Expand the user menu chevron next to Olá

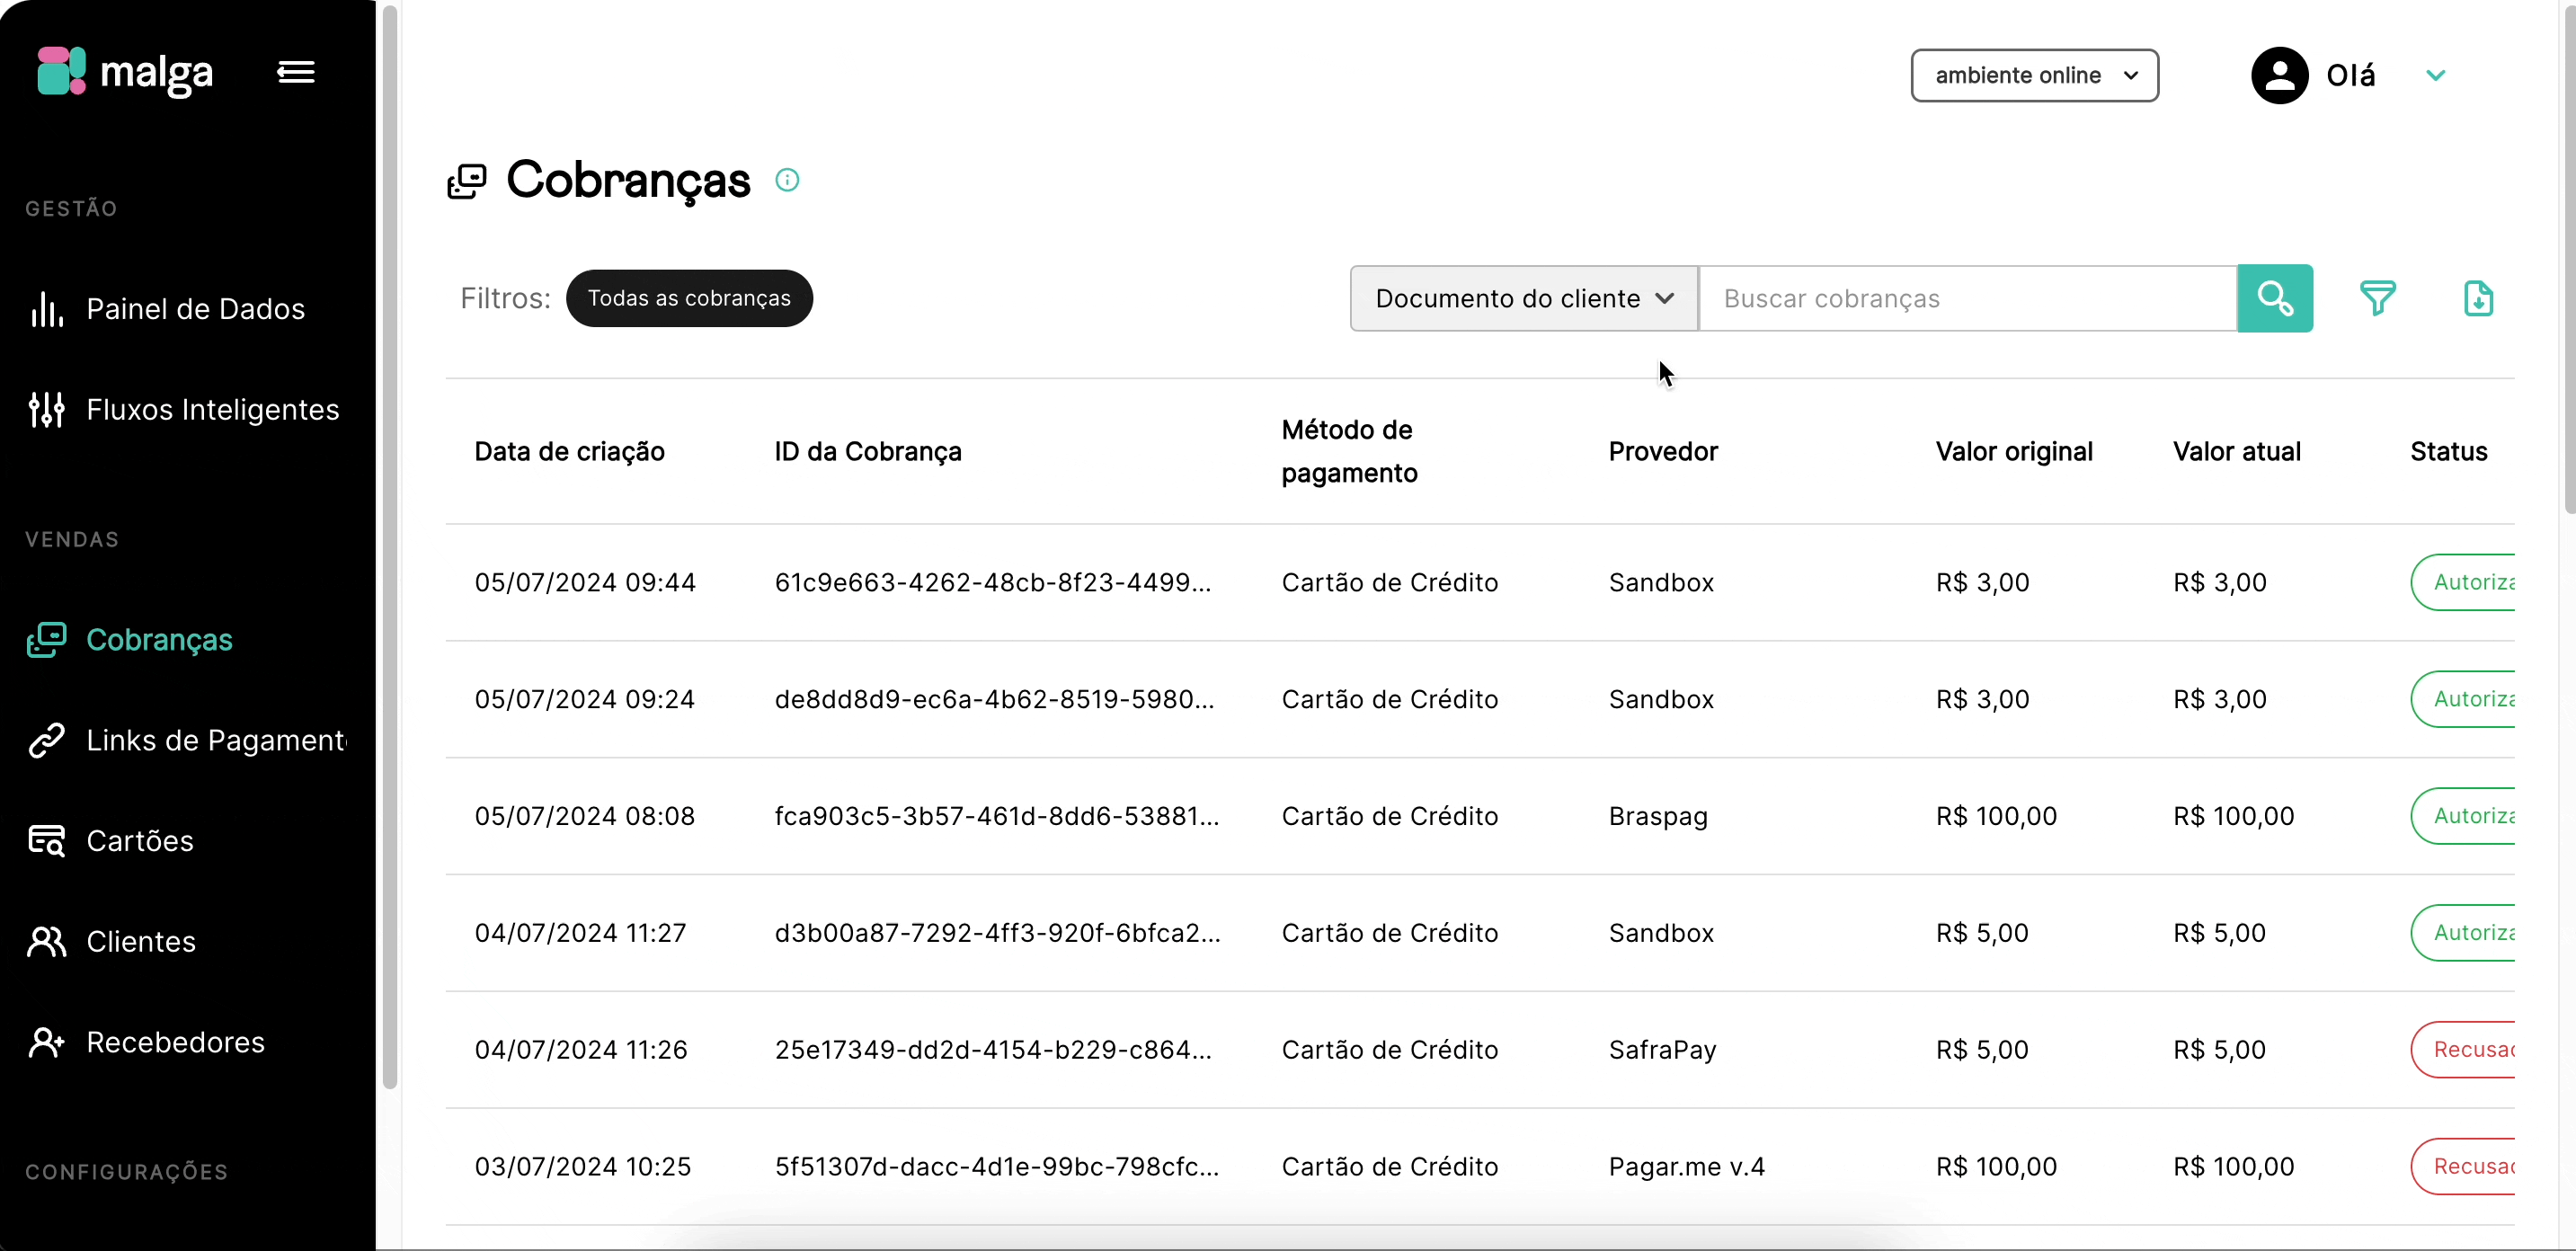[2435, 76]
